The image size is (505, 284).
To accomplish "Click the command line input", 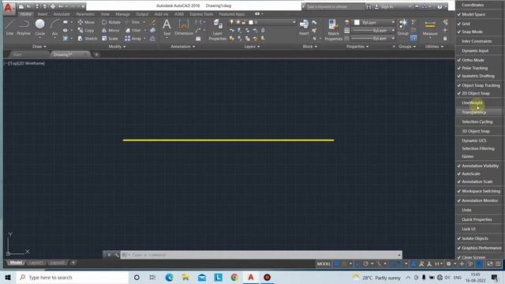I will point(261,255).
